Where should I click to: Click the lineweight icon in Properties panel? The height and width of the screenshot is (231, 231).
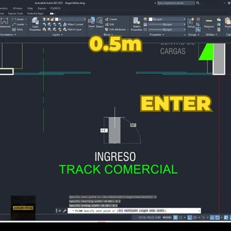coord(145,24)
